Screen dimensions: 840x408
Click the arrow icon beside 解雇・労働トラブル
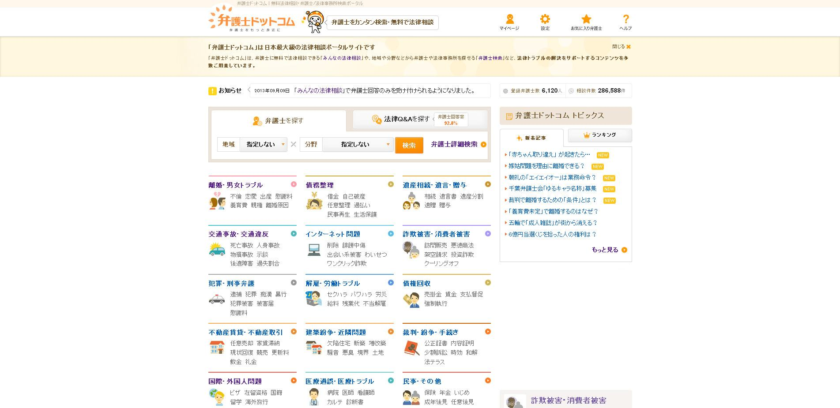pyautogui.click(x=391, y=283)
